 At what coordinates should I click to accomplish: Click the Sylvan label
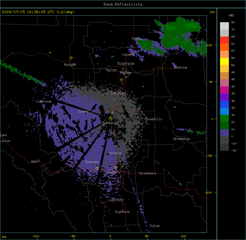point(111,70)
